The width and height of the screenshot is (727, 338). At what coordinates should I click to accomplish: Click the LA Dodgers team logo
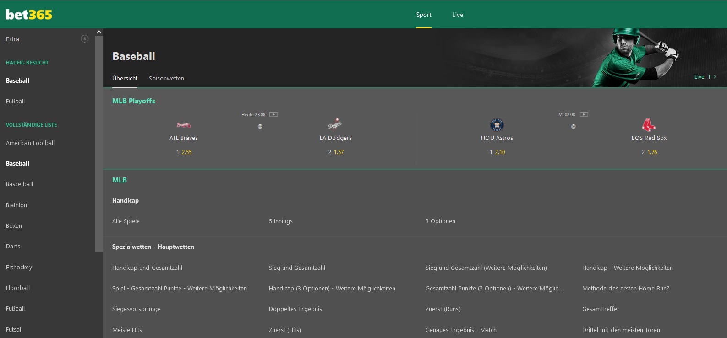pyautogui.click(x=335, y=124)
